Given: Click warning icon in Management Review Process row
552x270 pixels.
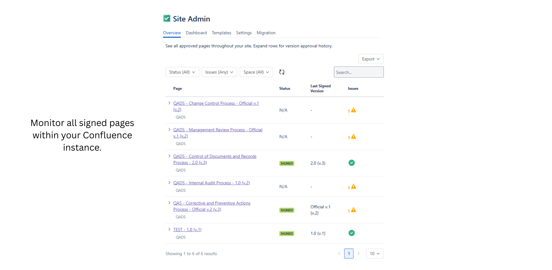Looking at the screenshot, I should (x=354, y=136).
